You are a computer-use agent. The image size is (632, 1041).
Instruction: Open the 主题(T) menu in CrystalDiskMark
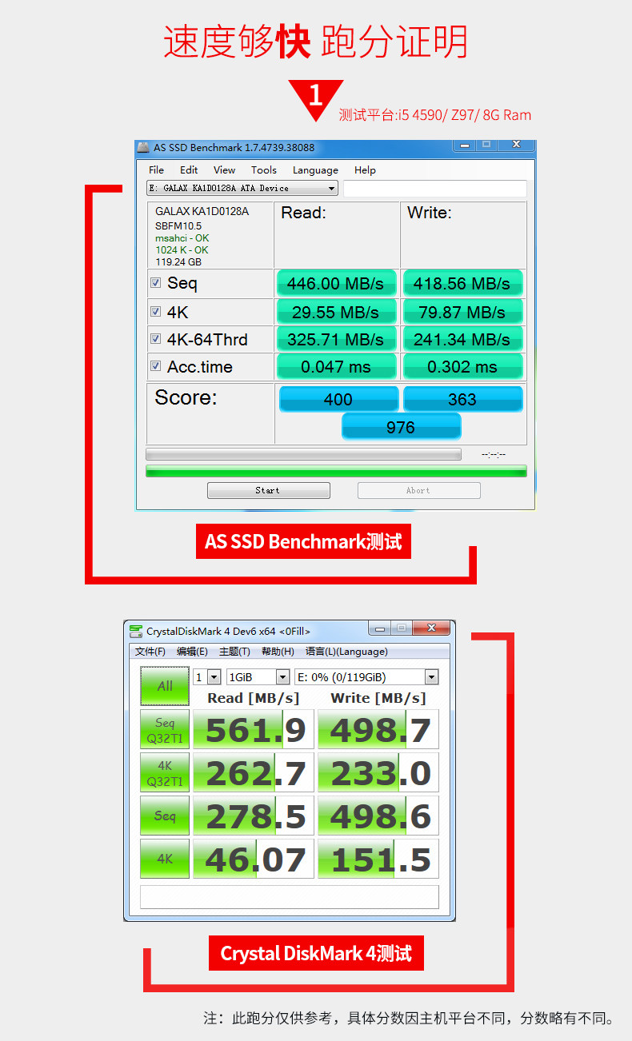tap(234, 652)
